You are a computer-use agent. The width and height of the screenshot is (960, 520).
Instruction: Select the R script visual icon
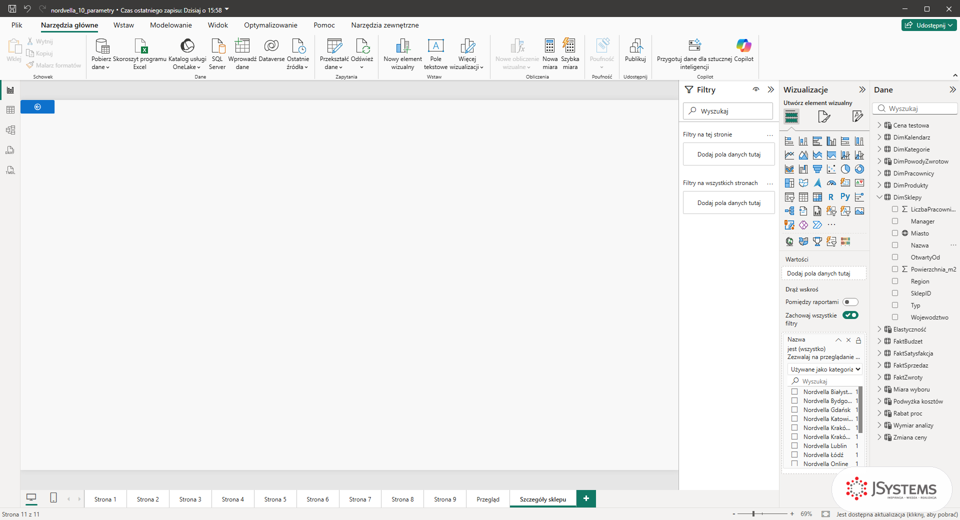coord(831,197)
